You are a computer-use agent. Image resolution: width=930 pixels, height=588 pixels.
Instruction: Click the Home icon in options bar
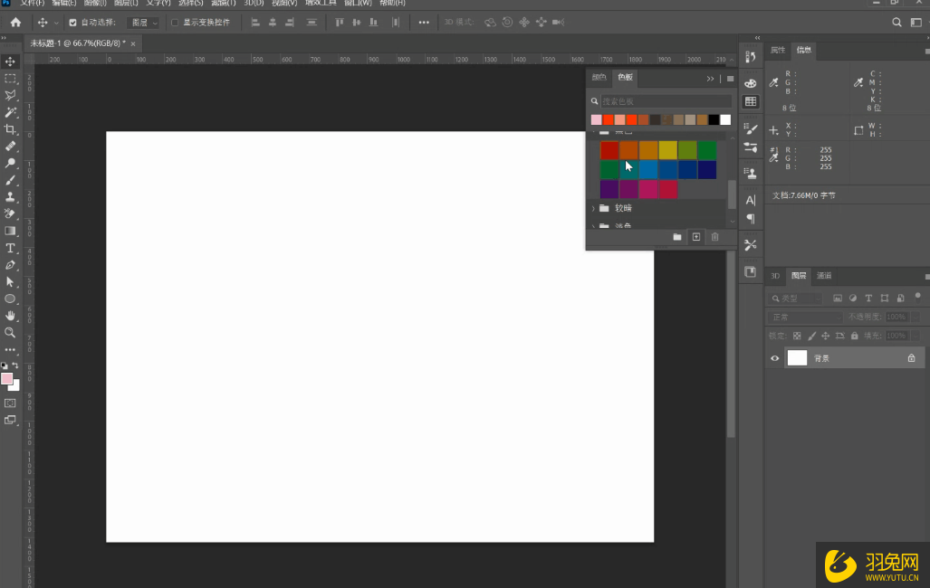click(x=15, y=23)
